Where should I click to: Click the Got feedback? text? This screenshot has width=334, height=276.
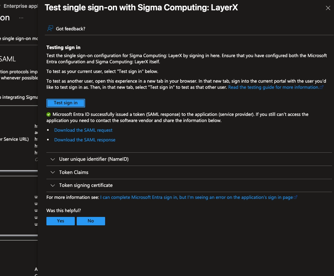(x=71, y=29)
